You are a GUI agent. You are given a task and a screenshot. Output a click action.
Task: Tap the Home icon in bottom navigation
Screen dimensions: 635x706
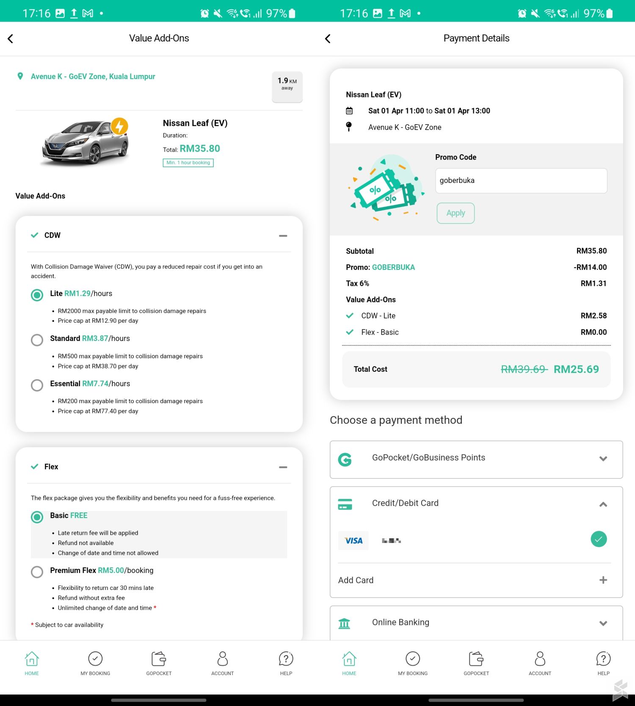pos(32,659)
